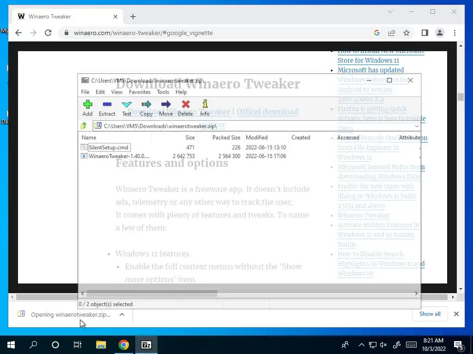This screenshot has width=473, height=354.
Task: Open a new Chrome tab
Action: [x=133, y=17]
